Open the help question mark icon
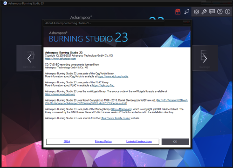Viewport: 233px width, 168px height. [x=220, y=12]
